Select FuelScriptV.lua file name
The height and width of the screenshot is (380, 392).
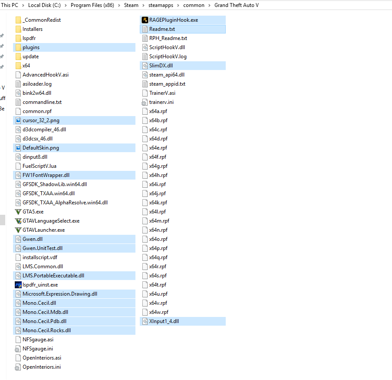[x=40, y=166]
